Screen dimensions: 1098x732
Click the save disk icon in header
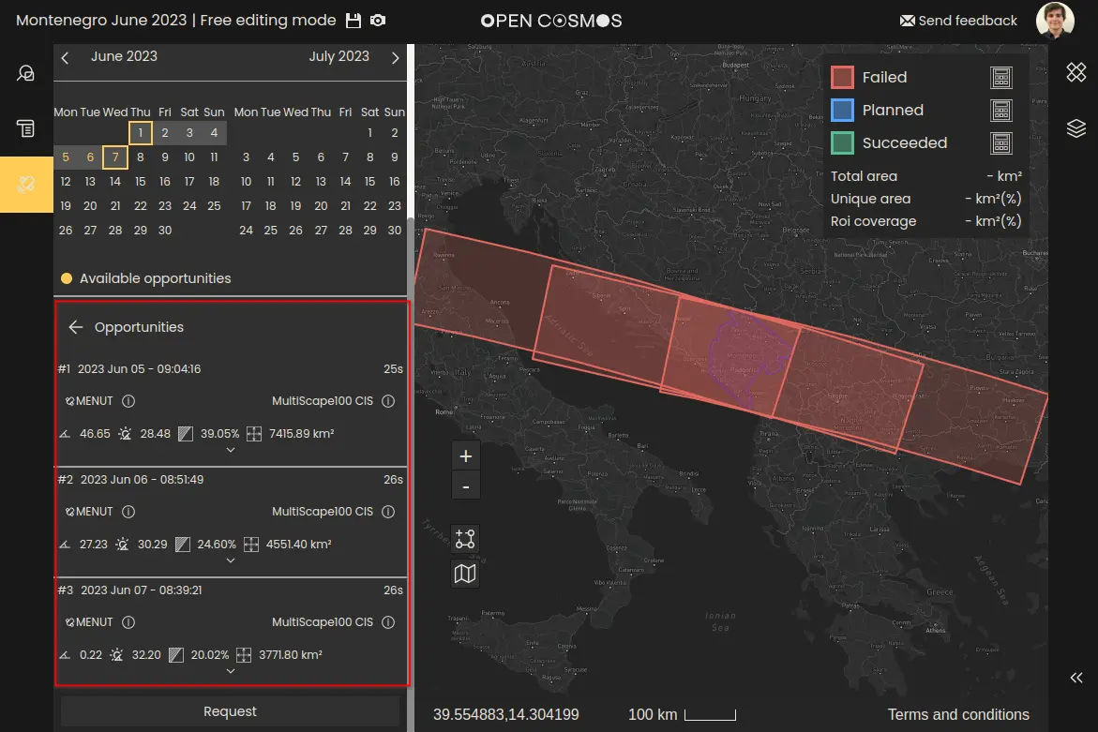click(353, 21)
